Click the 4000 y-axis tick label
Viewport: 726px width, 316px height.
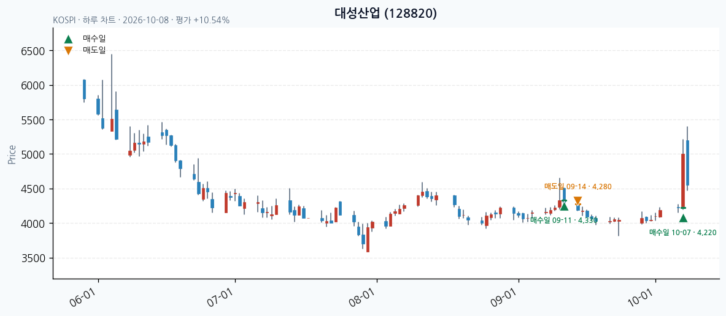click(x=33, y=224)
